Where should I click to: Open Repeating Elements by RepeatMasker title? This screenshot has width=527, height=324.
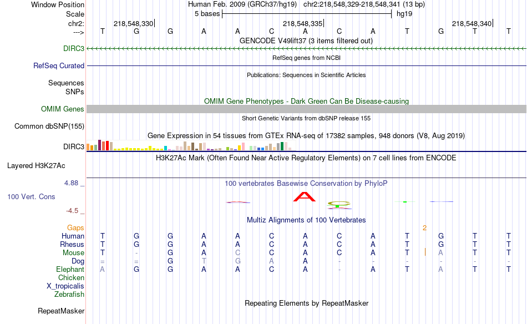[x=306, y=303]
